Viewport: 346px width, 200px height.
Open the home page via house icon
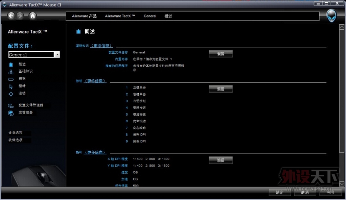click(x=32, y=16)
